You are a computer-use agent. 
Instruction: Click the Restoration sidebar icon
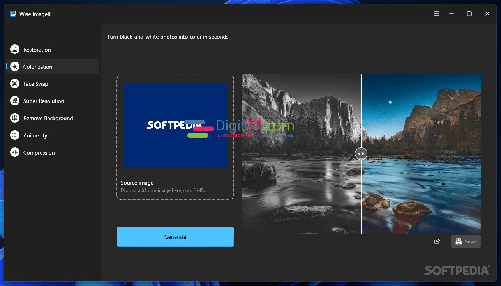[x=15, y=50]
